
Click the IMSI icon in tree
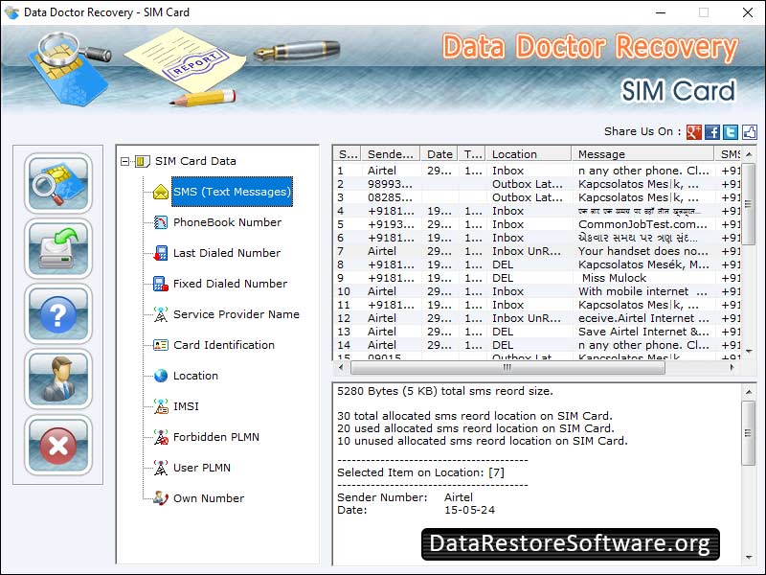click(160, 406)
